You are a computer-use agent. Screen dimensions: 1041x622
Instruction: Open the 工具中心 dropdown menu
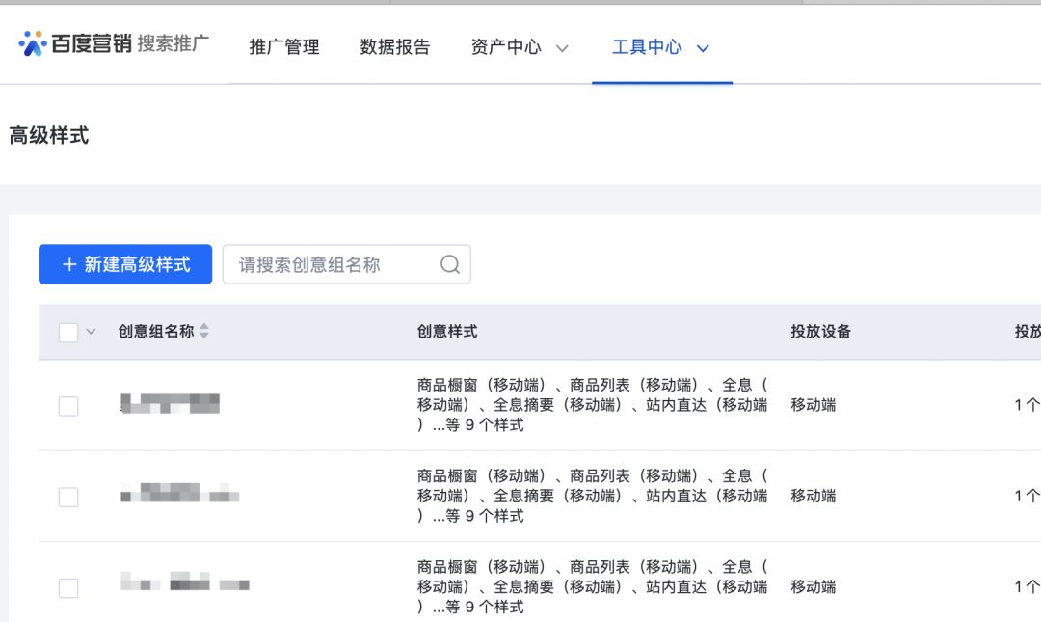(x=662, y=45)
